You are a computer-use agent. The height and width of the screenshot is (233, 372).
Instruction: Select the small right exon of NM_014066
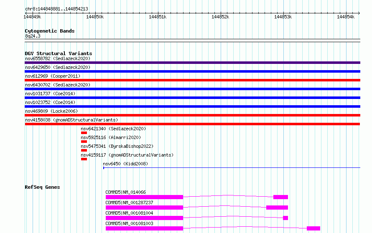click(x=280, y=197)
